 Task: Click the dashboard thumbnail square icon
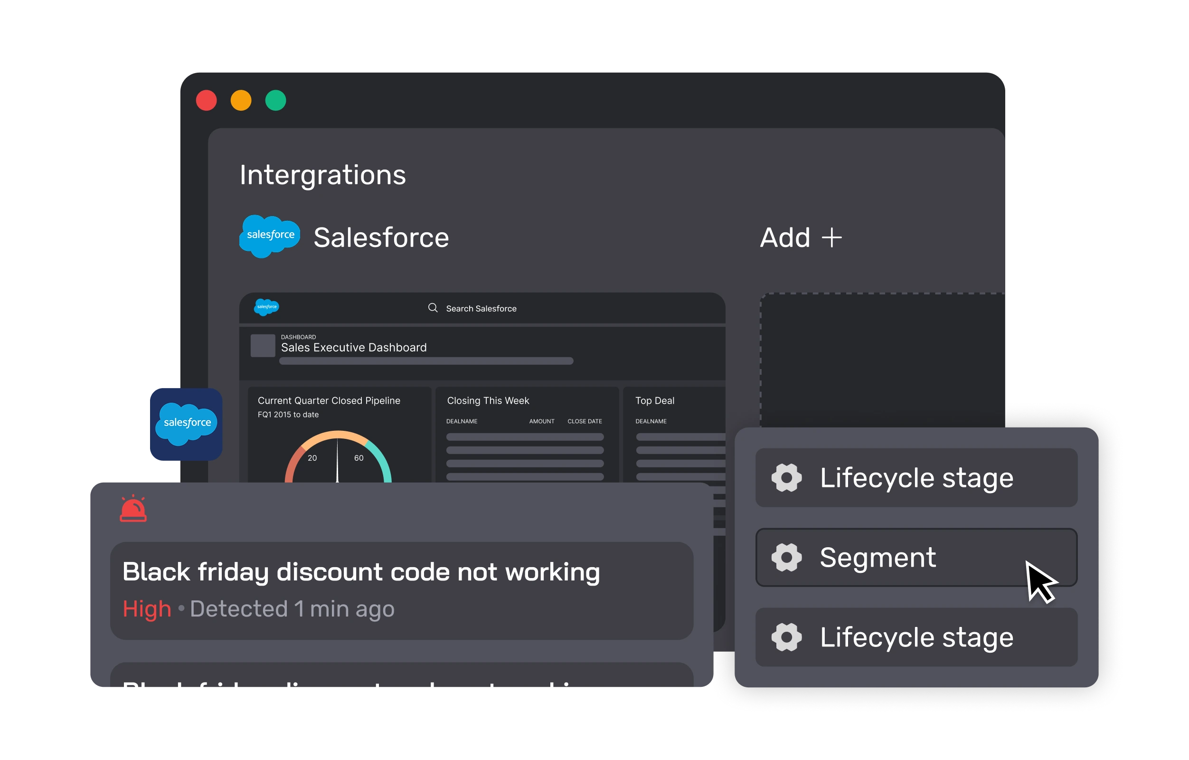click(x=263, y=346)
